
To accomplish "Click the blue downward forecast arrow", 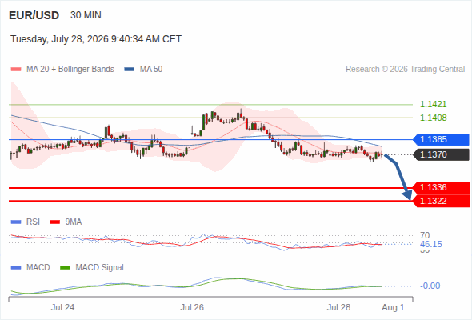I will [399, 177].
